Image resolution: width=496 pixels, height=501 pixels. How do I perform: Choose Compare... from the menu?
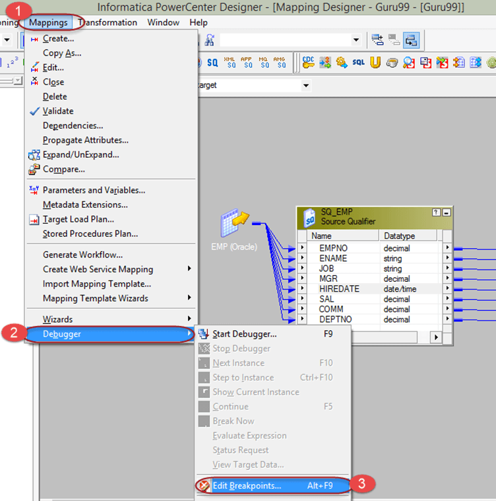[x=111, y=170]
